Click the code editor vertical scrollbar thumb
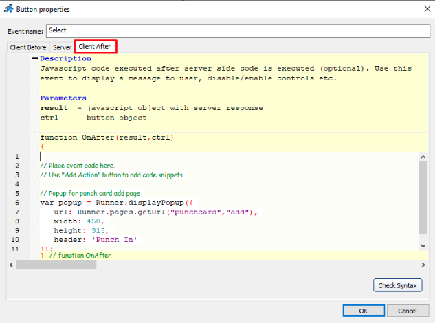 click(424, 199)
